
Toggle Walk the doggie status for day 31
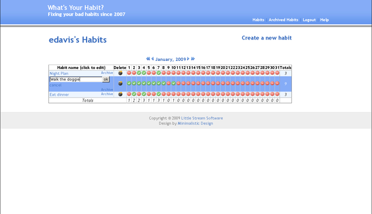[x=277, y=84]
